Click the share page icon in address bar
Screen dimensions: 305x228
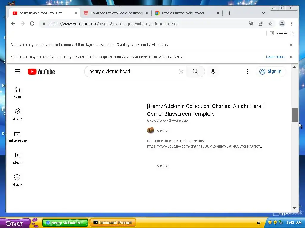(261, 24)
